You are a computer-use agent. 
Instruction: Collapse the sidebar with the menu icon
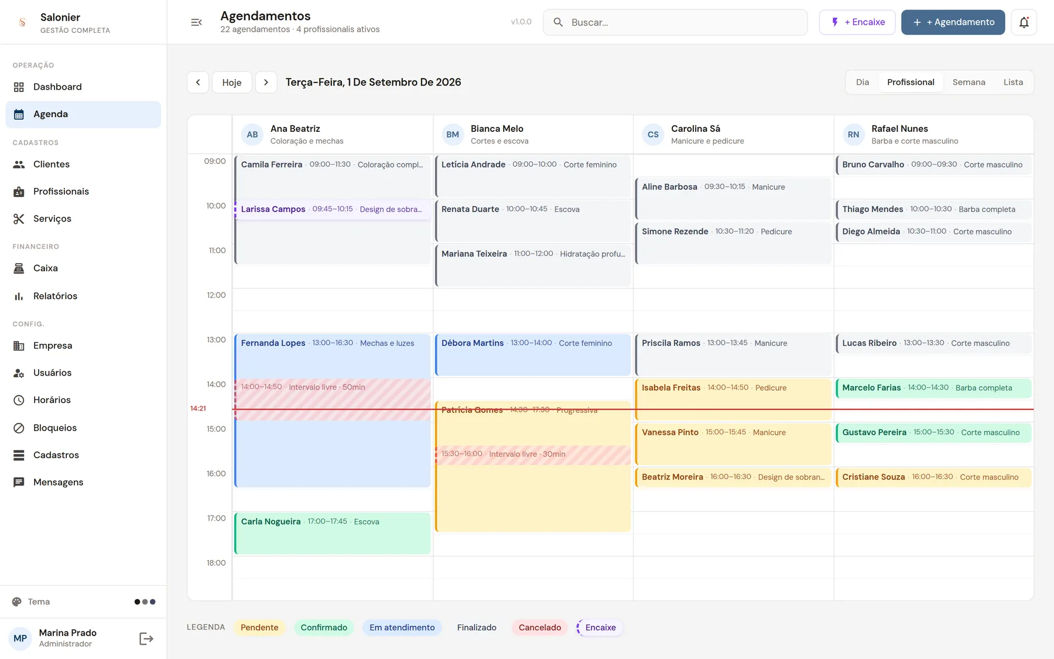coord(196,22)
